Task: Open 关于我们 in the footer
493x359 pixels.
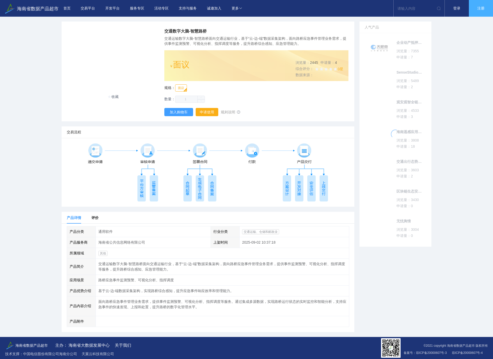Action: coord(123,345)
